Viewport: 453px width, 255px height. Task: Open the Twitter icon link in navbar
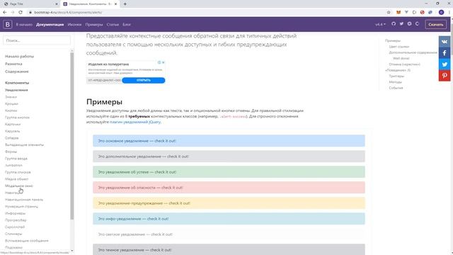click(x=401, y=24)
